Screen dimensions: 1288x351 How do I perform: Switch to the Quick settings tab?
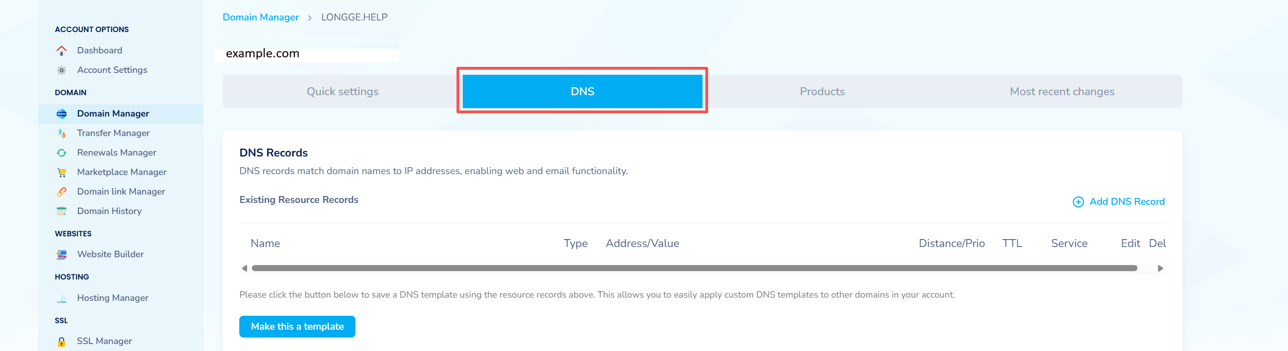[342, 91]
